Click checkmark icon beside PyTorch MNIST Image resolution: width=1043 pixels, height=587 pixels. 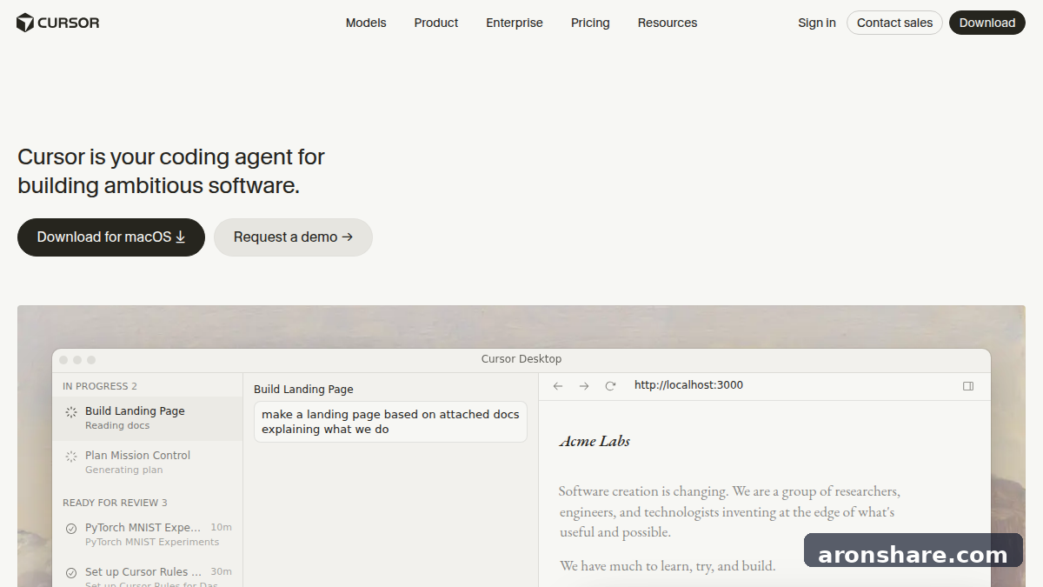pyautogui.click(x=71, y=529)
